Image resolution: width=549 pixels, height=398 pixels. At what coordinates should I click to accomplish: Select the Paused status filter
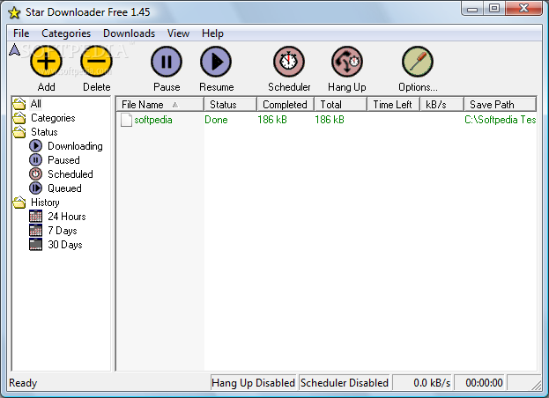coord(63,160)
